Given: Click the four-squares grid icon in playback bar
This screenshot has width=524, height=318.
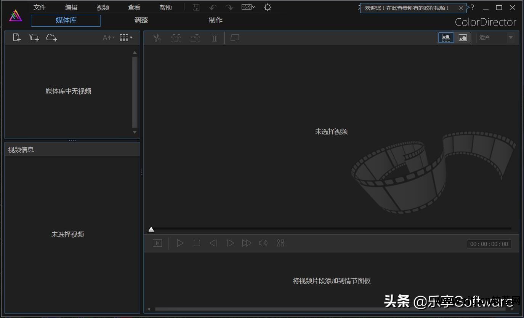Looking at the screenshot, I should pyautogui.click(x=280, y=243).
